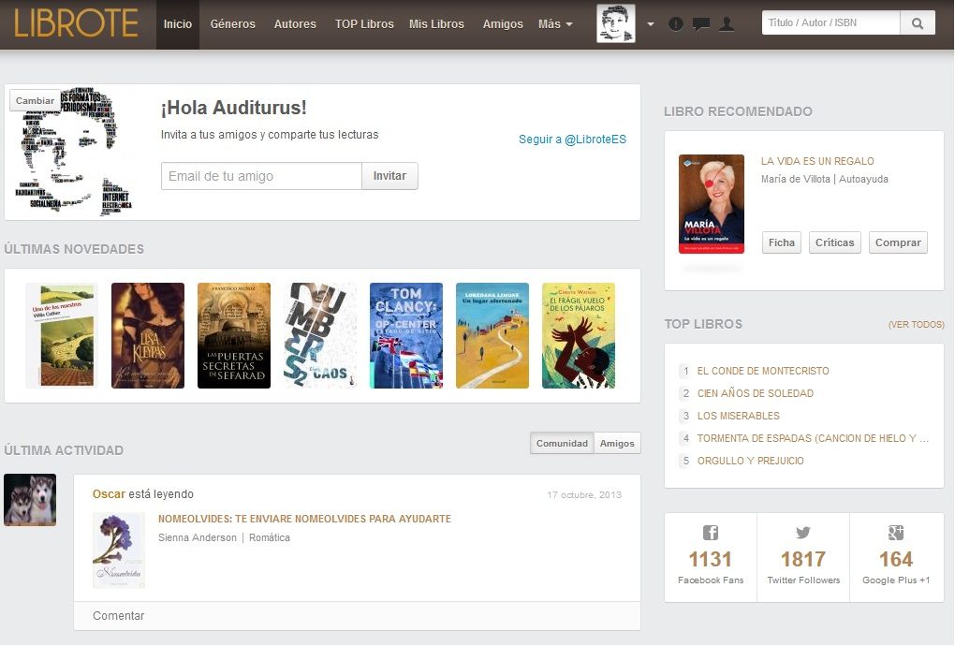This screenshot has height=646, width=955.
Task: Click Comprar for the recommended book
Action: [898, 242]
